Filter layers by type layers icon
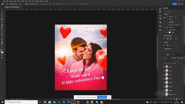Screen dimensions: 185x104 click(177, 58)
